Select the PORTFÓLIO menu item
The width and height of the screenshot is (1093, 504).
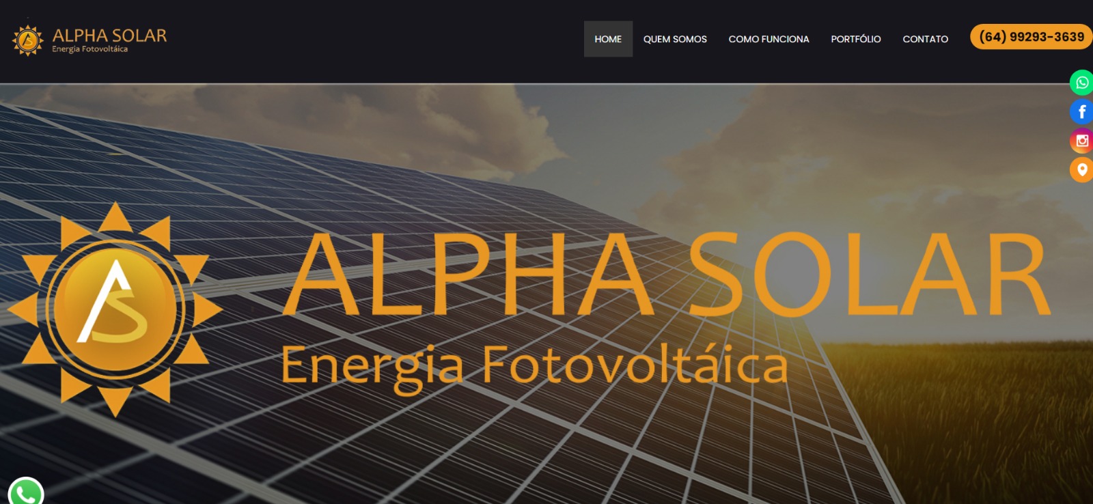coord(856,39)
